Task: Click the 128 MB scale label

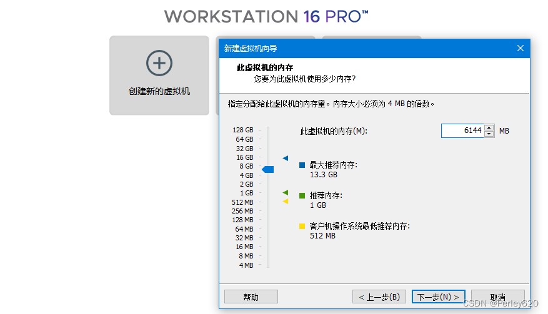Action: [242, 220]
